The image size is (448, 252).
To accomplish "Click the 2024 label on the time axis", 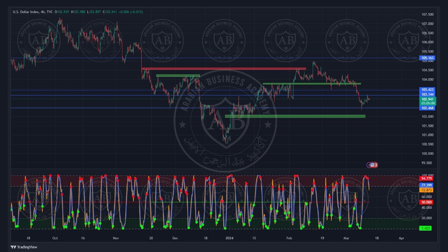I will 230,238.
